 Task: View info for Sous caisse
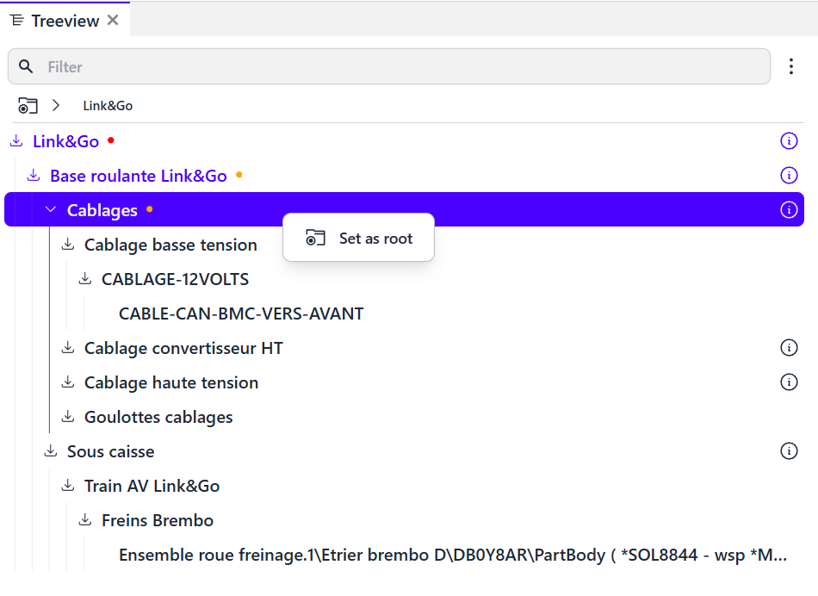click(789, 451)
